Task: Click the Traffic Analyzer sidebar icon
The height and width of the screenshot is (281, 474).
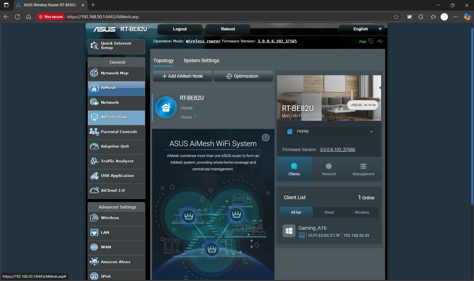Action: pyautogui.click(x=94, y=161)
